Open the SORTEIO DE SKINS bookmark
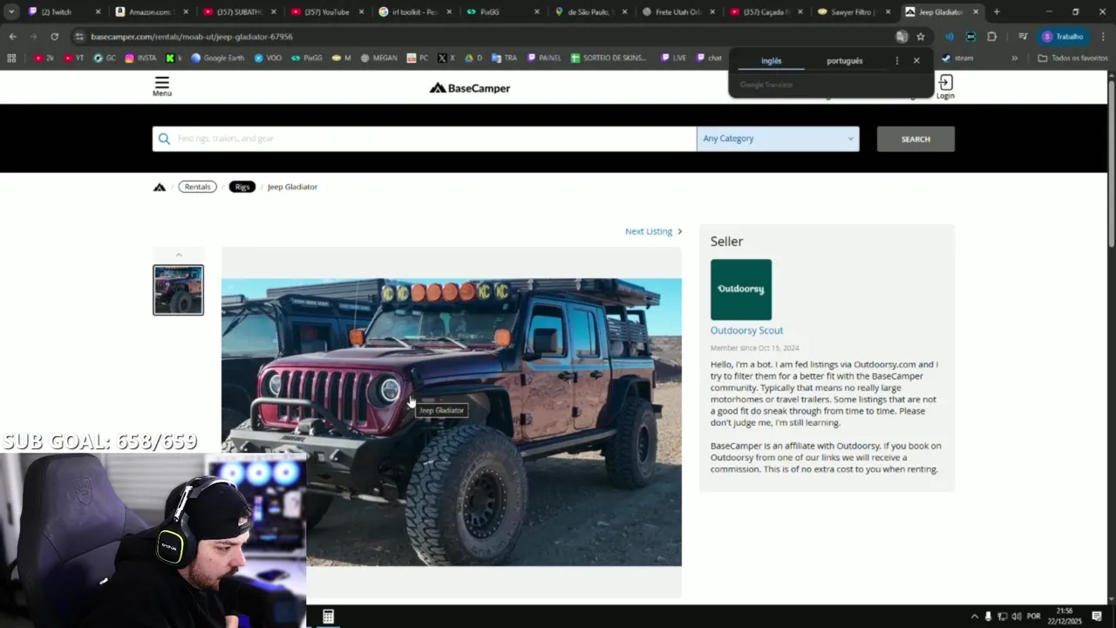 609,58
